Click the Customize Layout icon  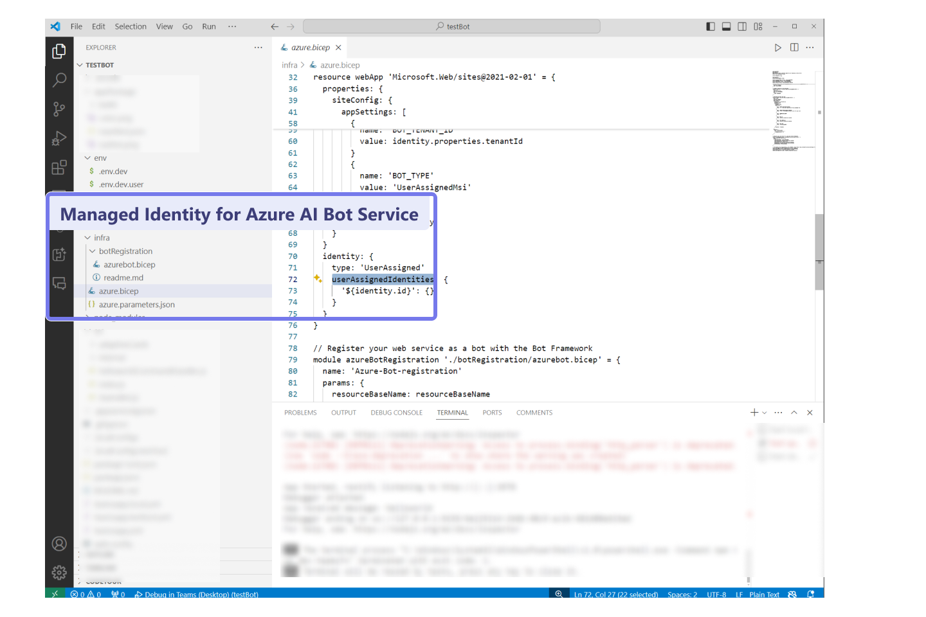coord(758,26)
